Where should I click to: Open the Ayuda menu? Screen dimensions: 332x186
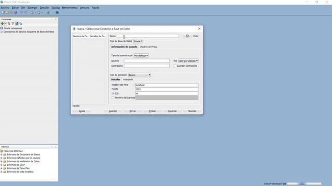(x=95, y=8)
